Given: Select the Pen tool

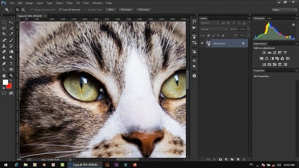Looking at the screenshot, I should [x=4, y=63].
